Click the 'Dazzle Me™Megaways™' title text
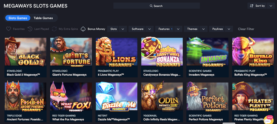The height and width of the screenshot is (124, 277). [114, 119]
